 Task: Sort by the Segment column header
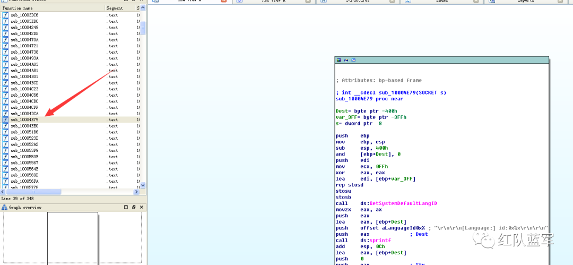tap(120, 8)
